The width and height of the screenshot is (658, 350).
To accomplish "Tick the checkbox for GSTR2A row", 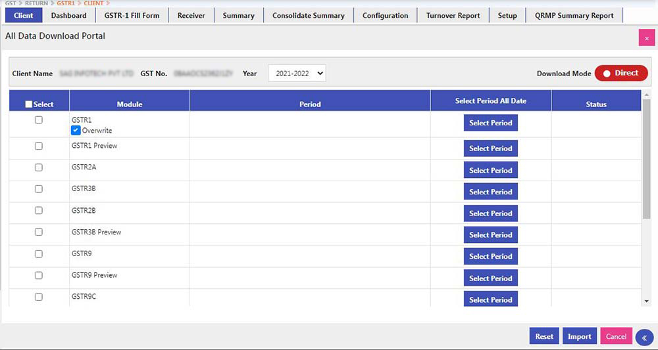I will click(38, 167).
